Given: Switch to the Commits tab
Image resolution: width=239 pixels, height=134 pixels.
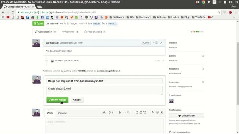Looking at the screenshot, I should [x=70, y=32].
